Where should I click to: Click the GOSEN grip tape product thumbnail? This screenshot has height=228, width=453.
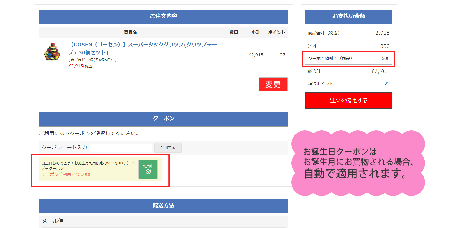pos(52,52)
